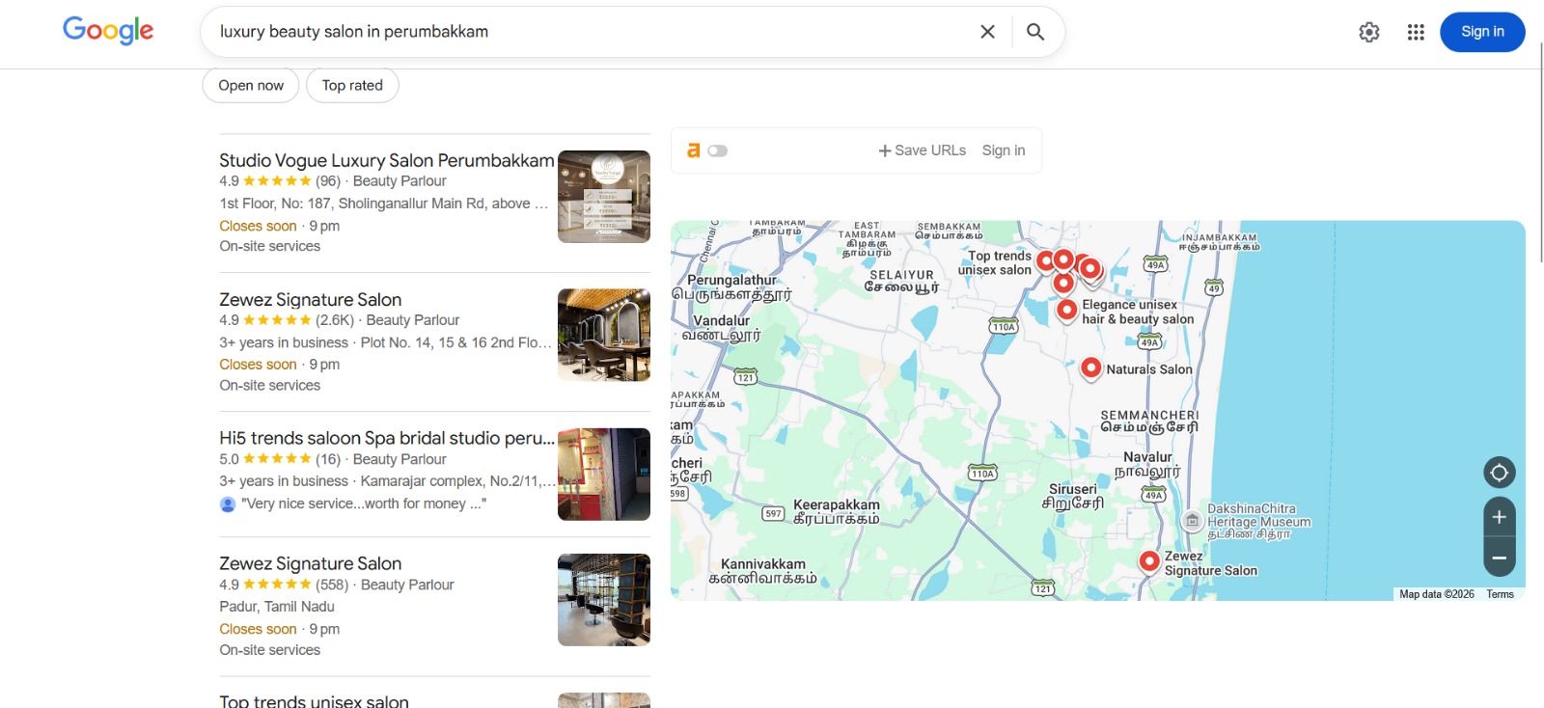Viewport: 1544px width, 708px height.
Task: Edit the search query text field
Action: coord(589,32)
